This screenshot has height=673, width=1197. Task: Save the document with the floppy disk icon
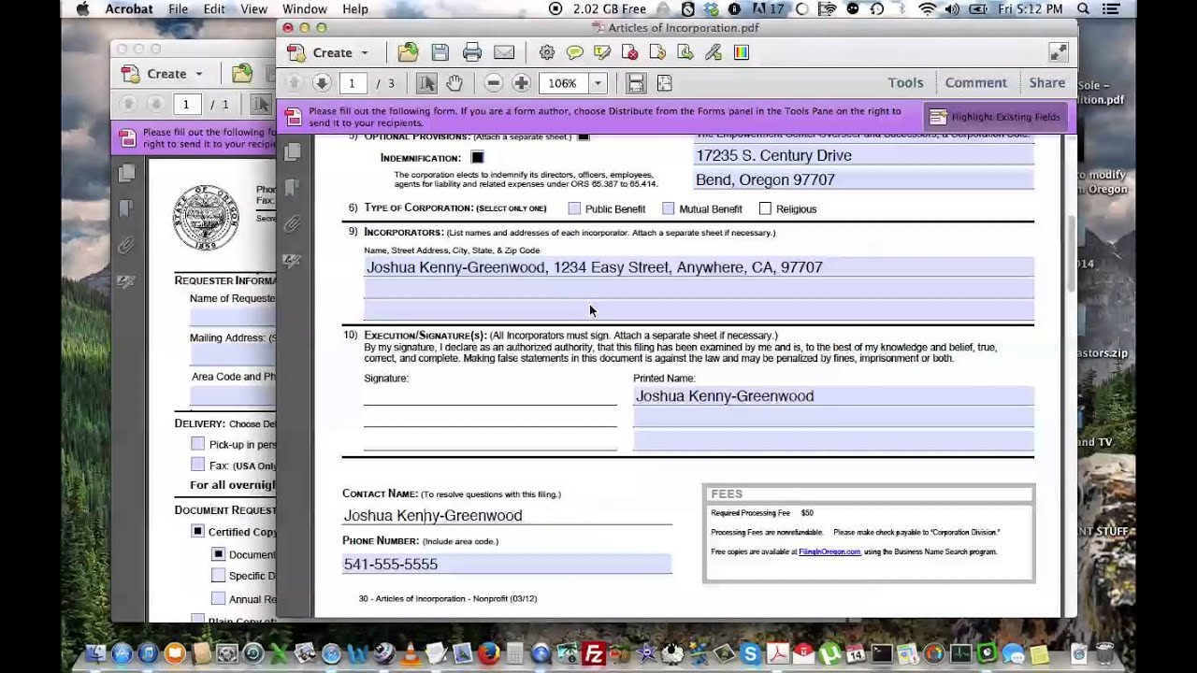(x=440, y=52)
